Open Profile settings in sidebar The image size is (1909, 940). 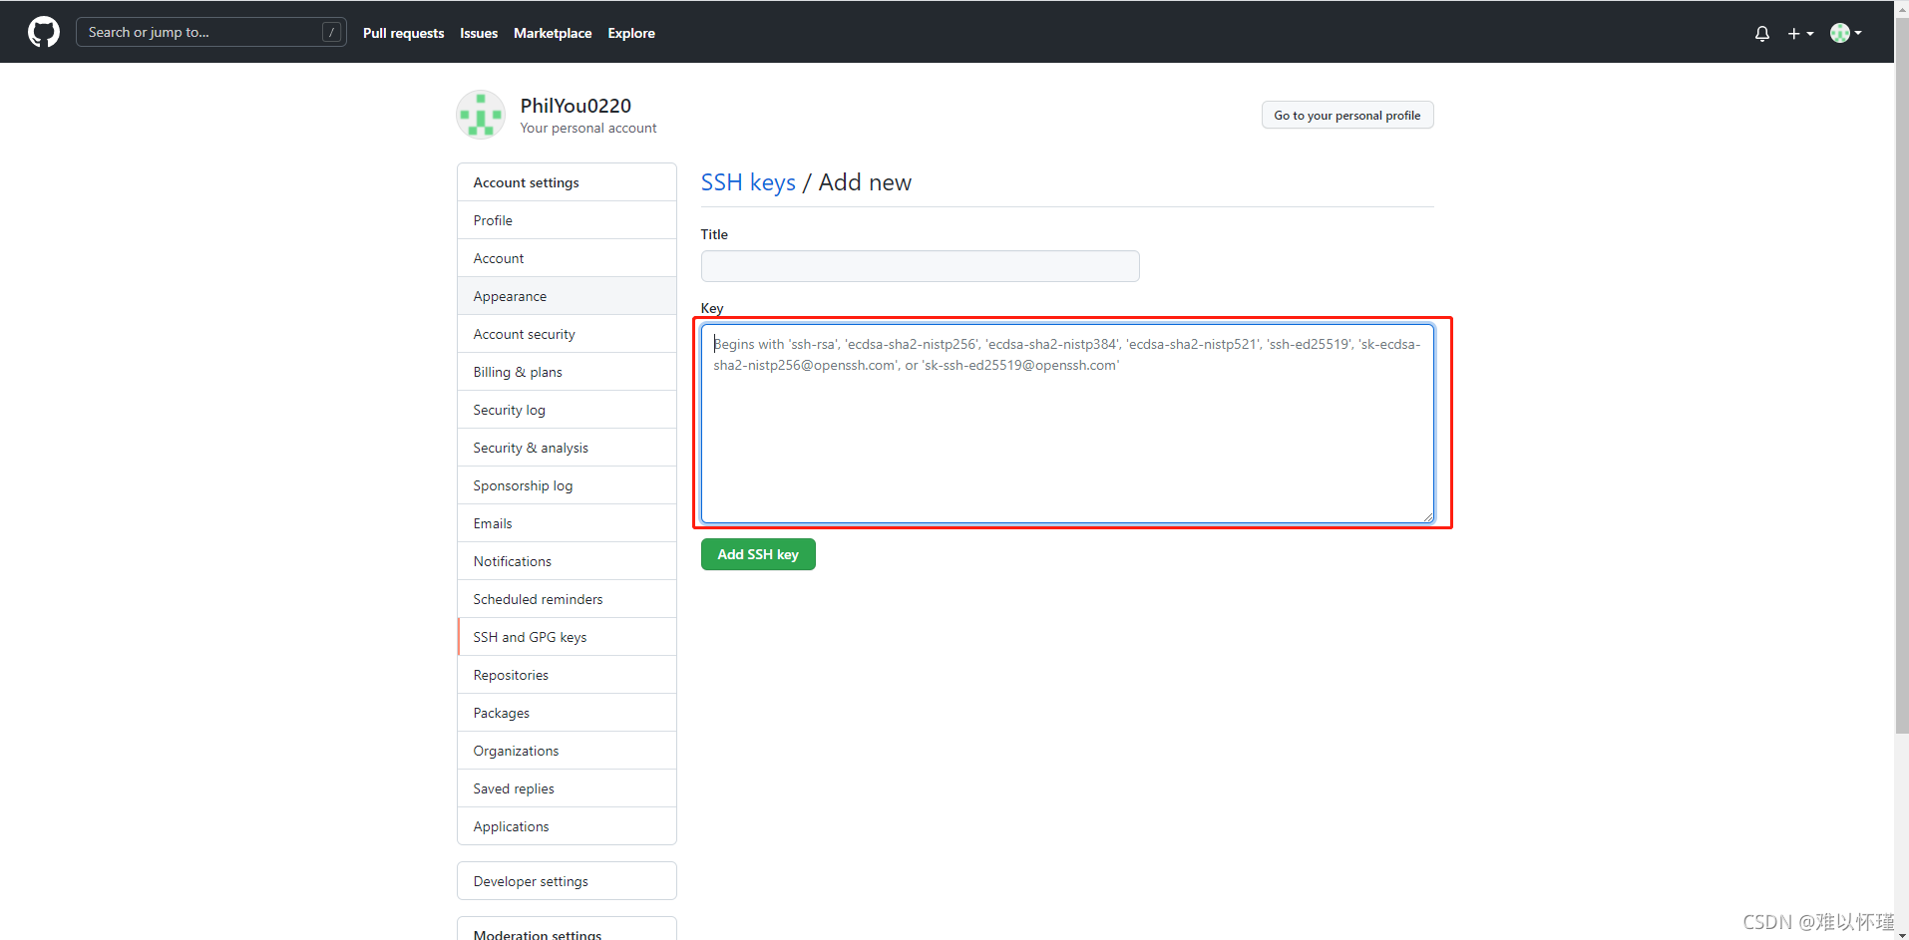(x=567, y=220)
